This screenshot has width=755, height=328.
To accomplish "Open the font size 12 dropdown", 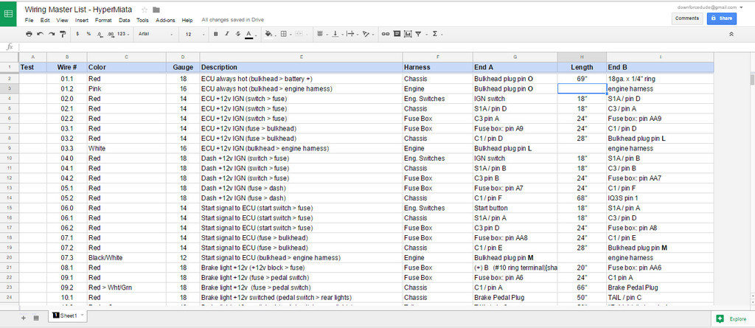I will pos(194,34).
